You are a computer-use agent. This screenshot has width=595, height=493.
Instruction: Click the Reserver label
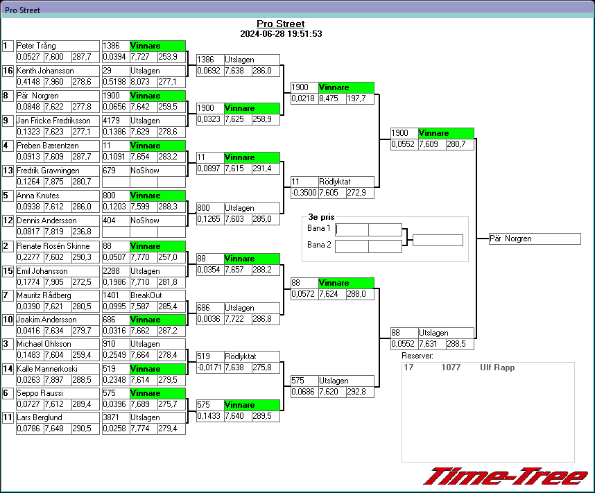(417, 356)
